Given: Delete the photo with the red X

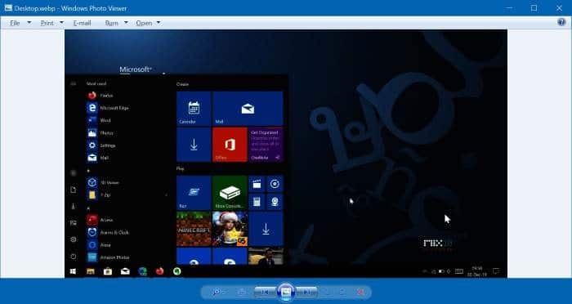Looking at the screenshot, I should 361,292.
